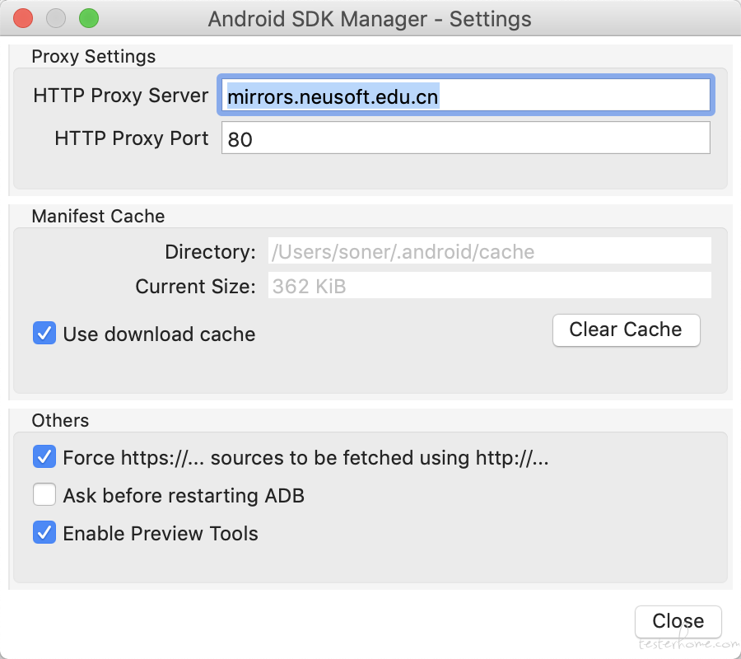Click the gray minimize window button
Image resolution: width=741 pixels, height=659 pixels.
(x=56, y=18)
